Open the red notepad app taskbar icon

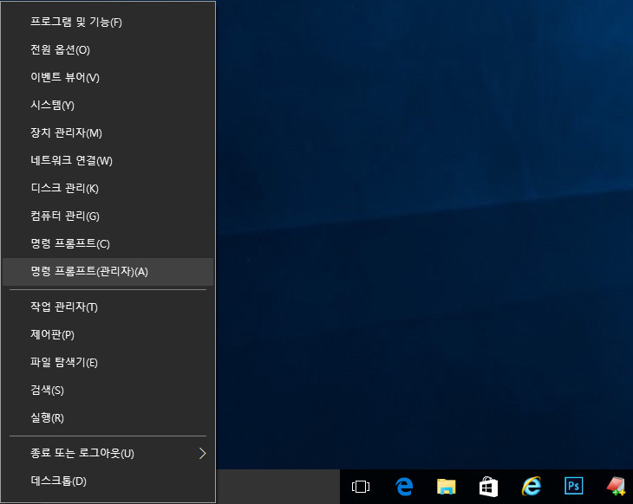pos(616,487)
